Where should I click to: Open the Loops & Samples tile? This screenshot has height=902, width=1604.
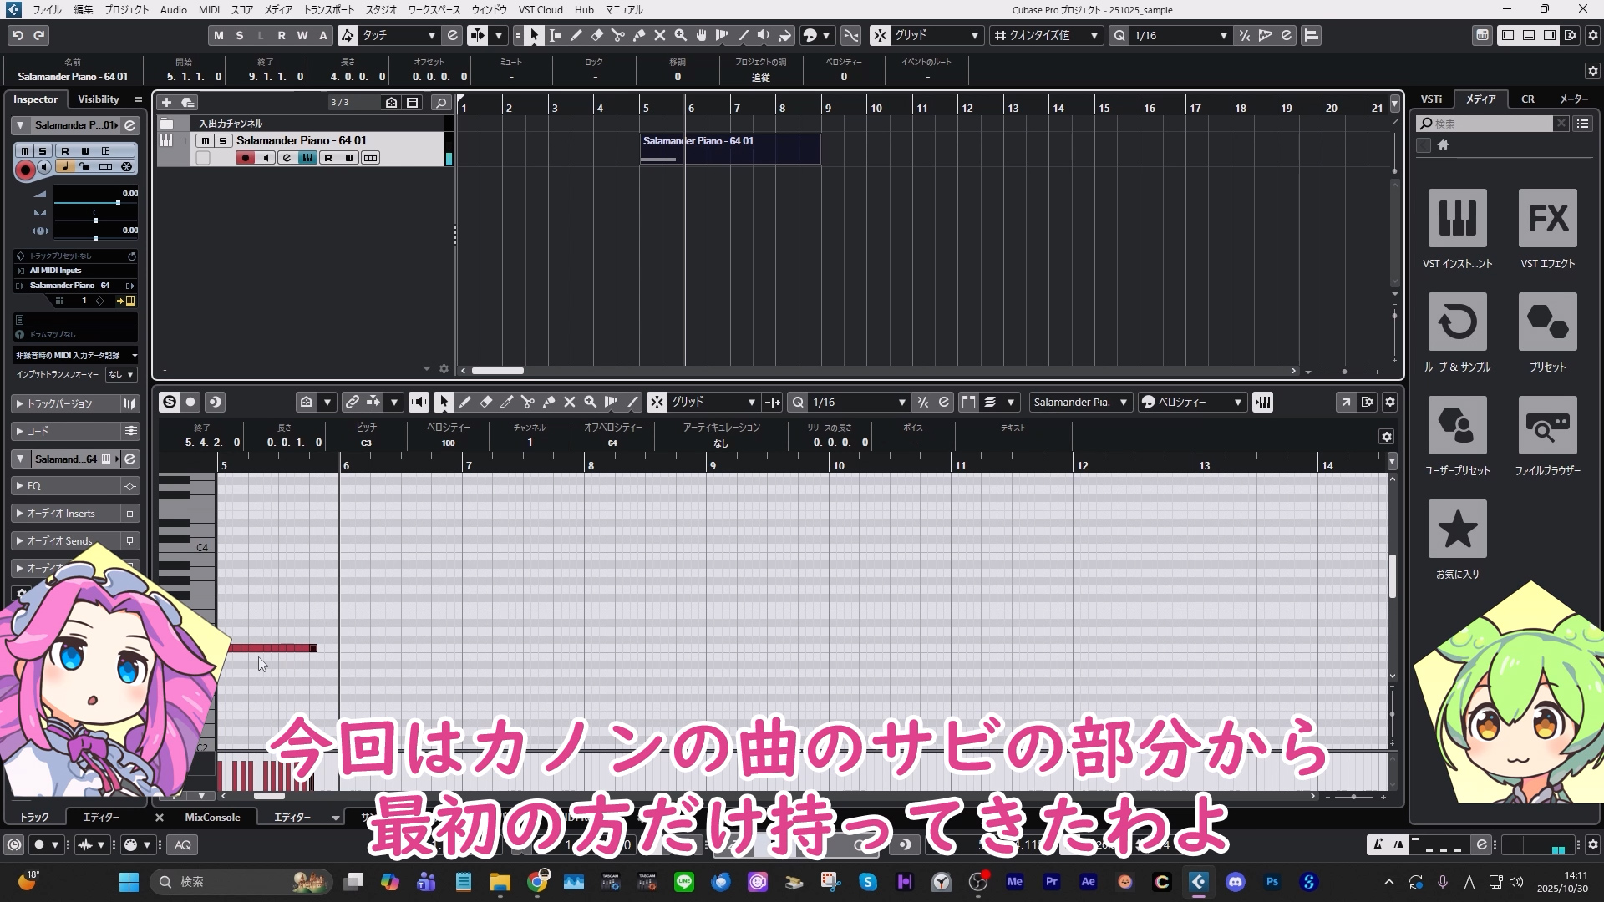(x=1457, y=322)
